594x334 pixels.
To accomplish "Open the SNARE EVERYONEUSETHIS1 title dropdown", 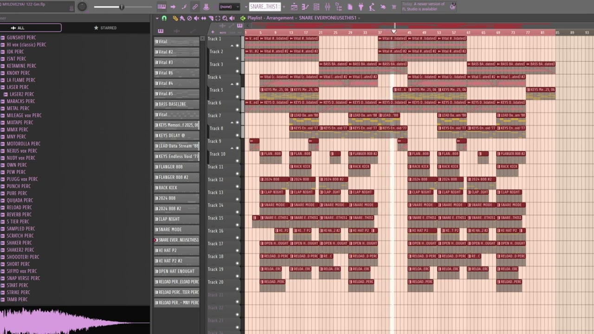I will (x=359, y=18).
